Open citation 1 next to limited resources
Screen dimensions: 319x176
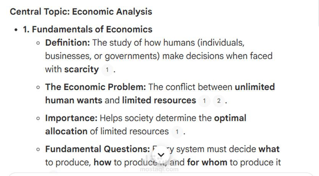pyautogui.click(x=204, y=101)
